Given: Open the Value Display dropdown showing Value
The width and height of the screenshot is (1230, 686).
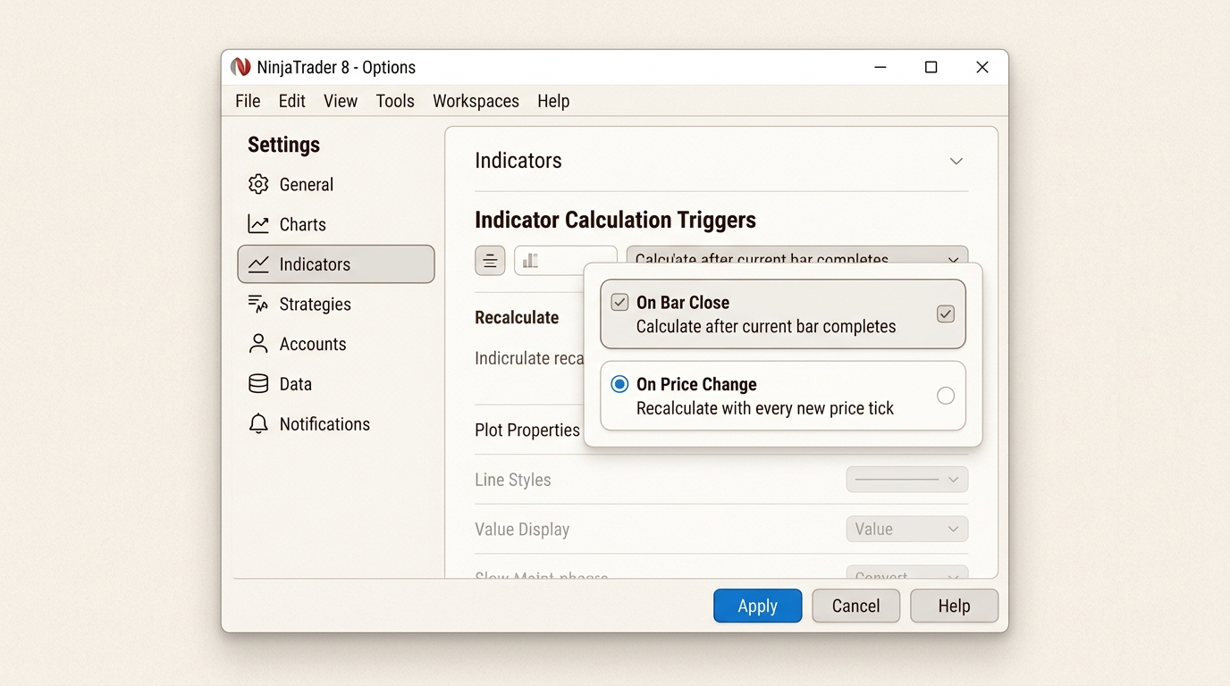Looking at the screenshot, I should (907, 530).
